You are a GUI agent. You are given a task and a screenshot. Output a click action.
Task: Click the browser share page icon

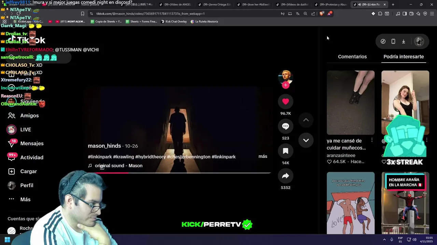point(313,14)
